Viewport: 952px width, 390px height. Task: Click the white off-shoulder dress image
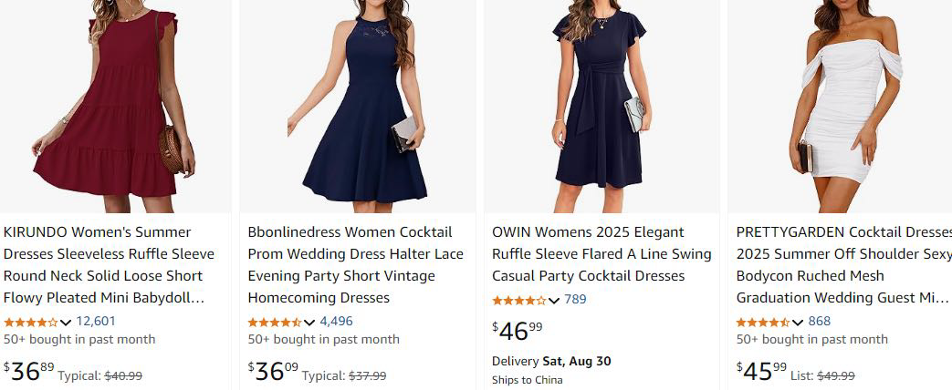(844, 105)
